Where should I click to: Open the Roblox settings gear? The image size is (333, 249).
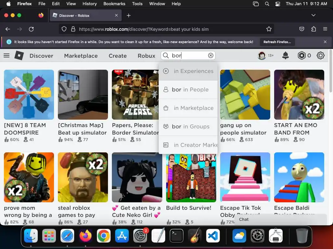pyautogui.click(x=320, y=55)
